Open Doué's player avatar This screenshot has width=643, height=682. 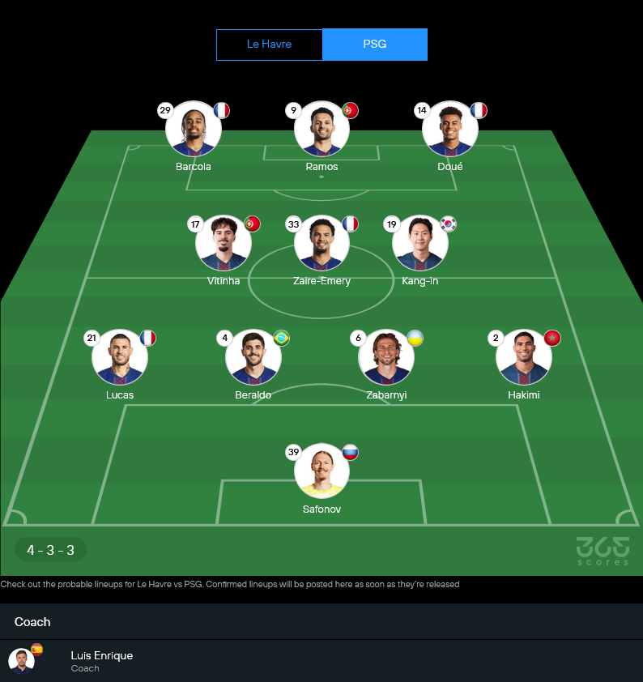[450, 129]
